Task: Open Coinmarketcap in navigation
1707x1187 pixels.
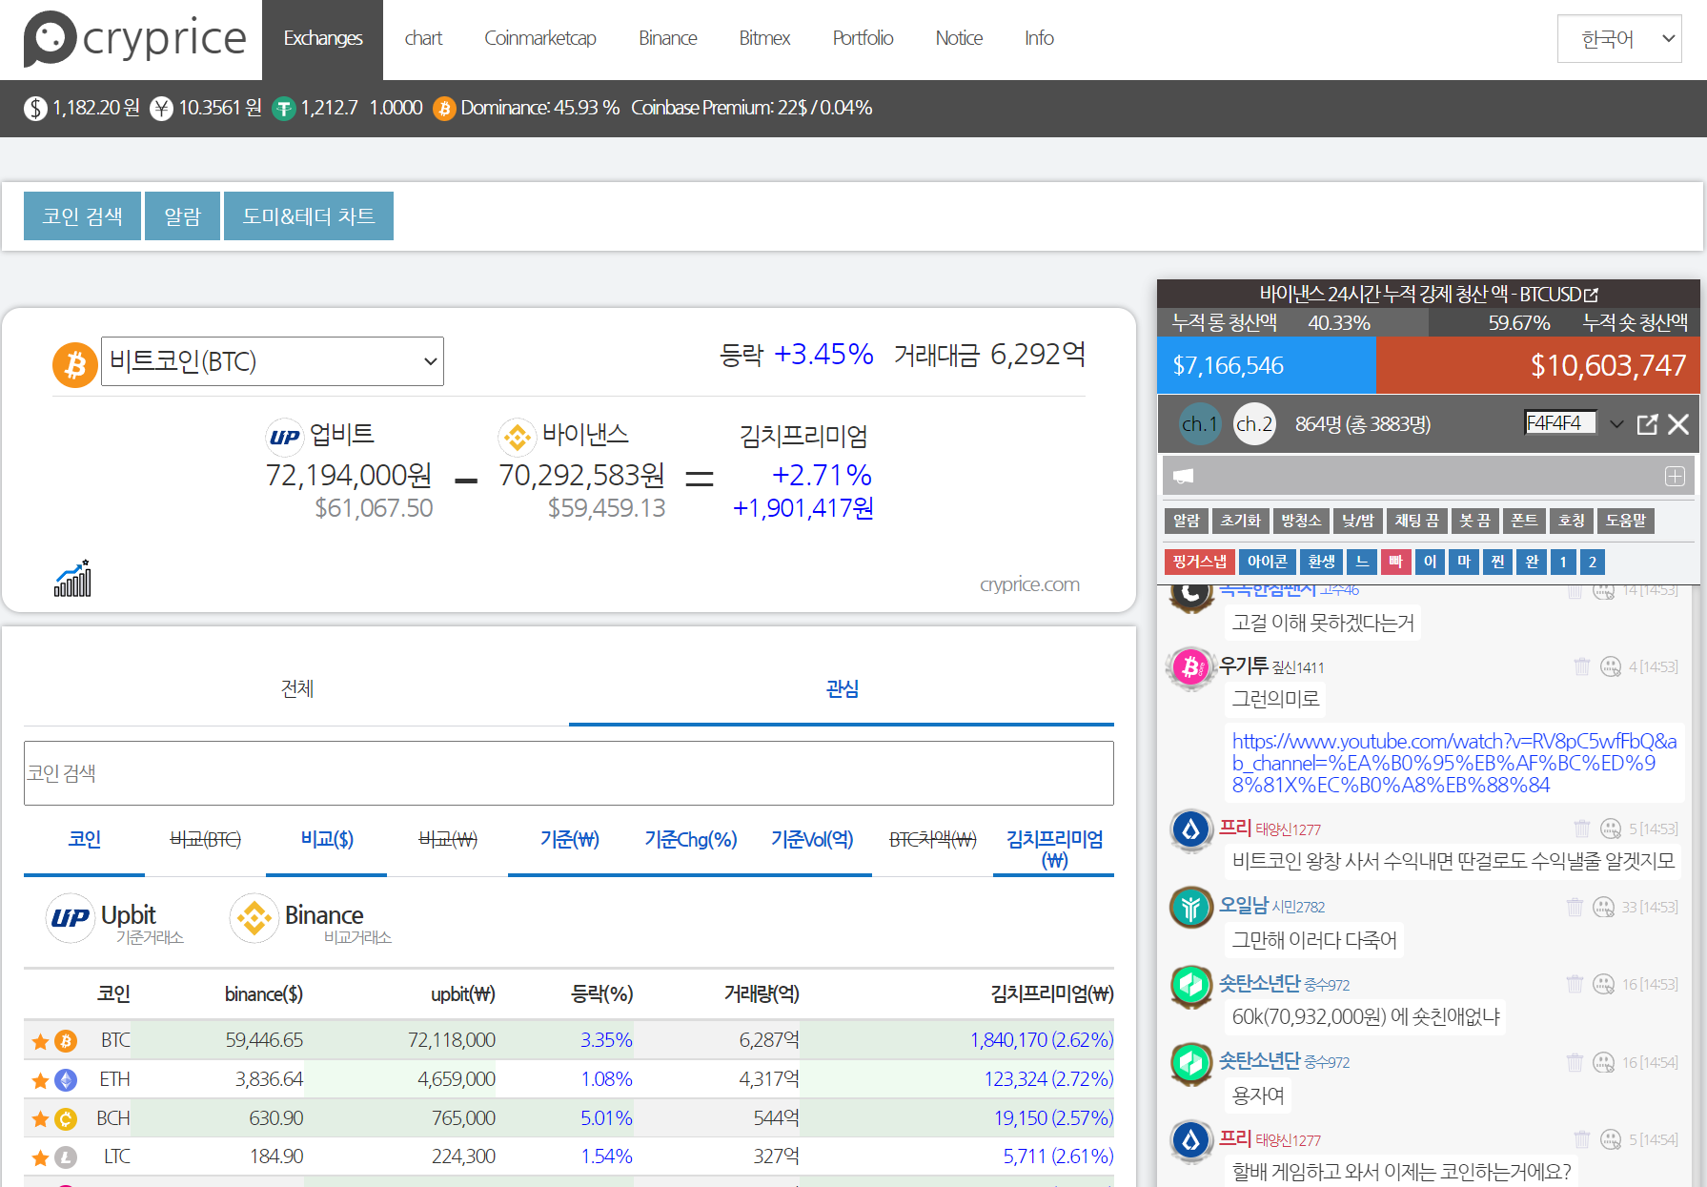Action: pyautogui.click(x=539, y=39)
